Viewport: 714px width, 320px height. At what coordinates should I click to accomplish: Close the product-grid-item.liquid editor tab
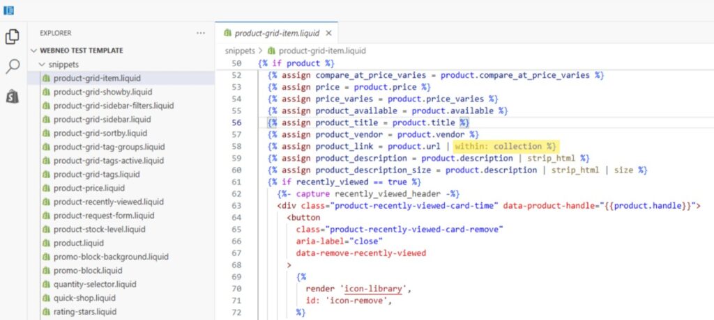pyautogui.click(x=328, y=33)
